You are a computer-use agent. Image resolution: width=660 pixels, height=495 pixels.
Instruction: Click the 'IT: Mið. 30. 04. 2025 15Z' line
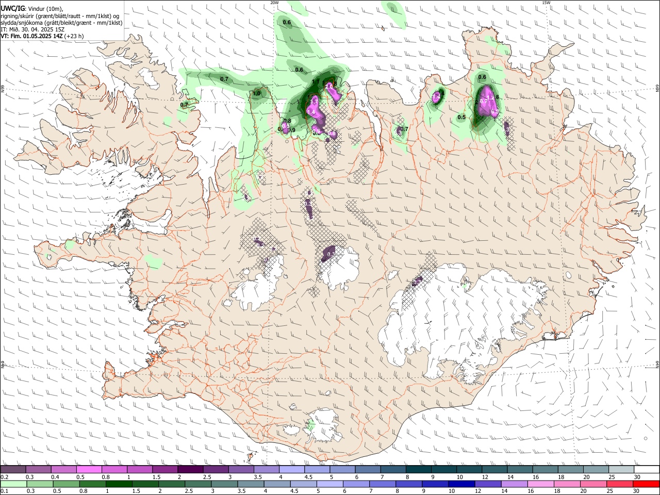[32, 29]
